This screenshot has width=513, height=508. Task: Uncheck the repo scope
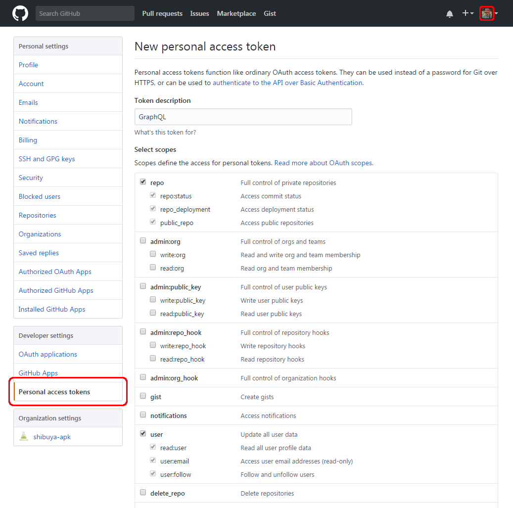click(x=143, y=181)
